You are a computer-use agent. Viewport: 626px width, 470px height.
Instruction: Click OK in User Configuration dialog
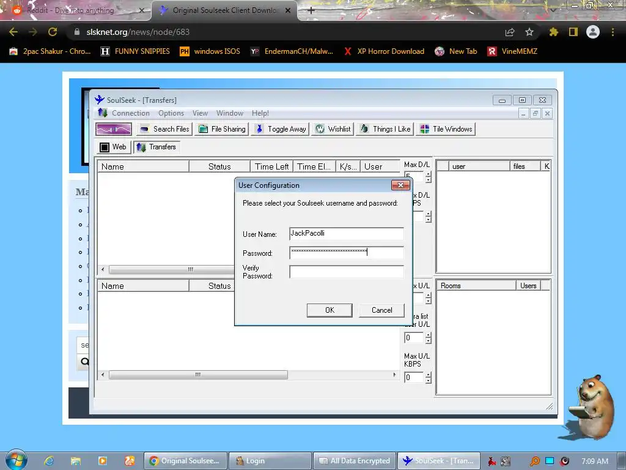(330, 310)
